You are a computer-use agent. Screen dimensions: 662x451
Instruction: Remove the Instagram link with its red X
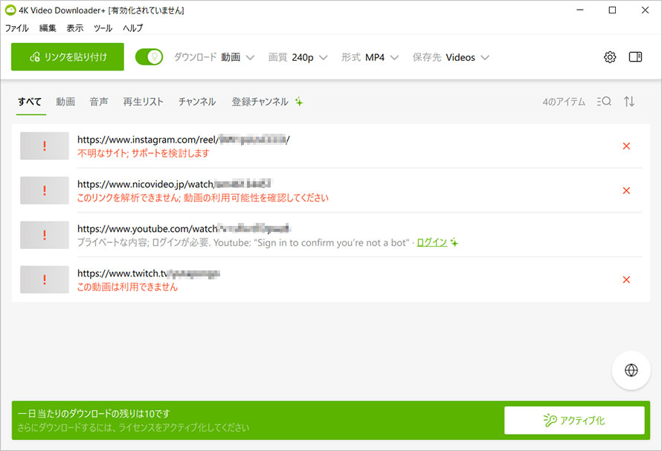pos(626,146)
